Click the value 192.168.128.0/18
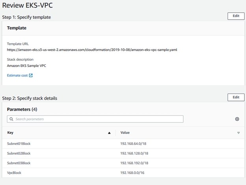246x185 pixels. 134,153
